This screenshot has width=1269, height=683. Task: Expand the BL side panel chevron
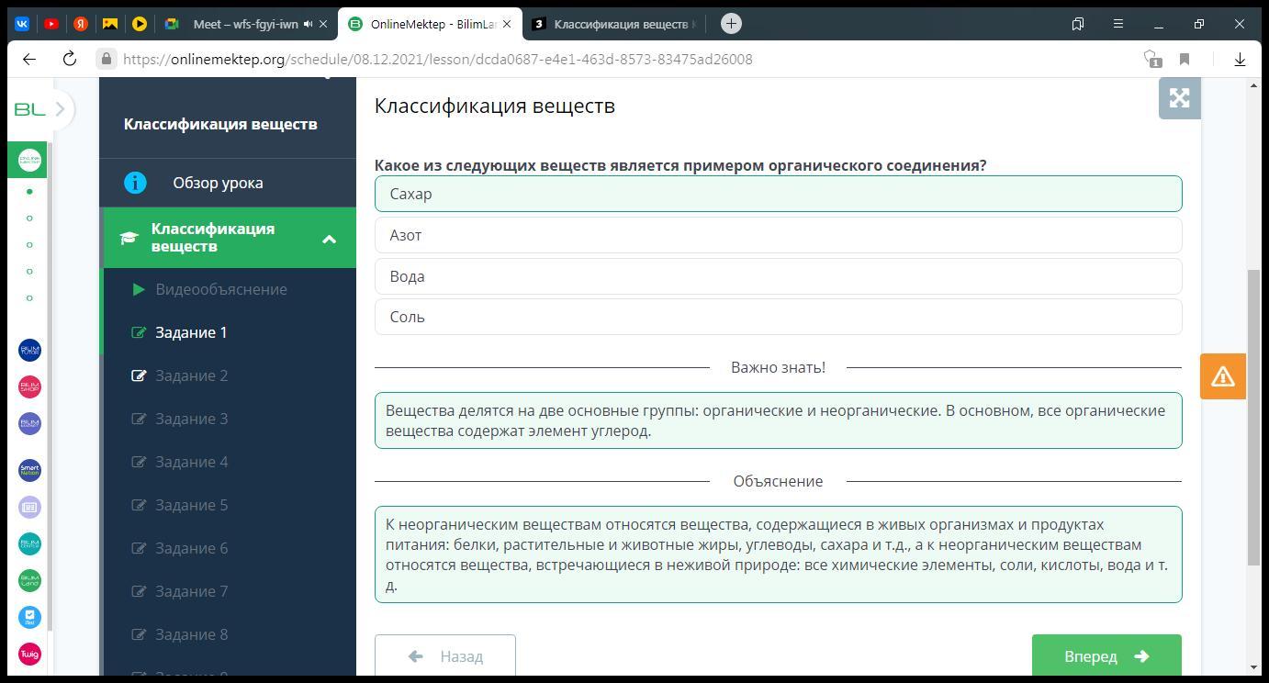(60, 109)
